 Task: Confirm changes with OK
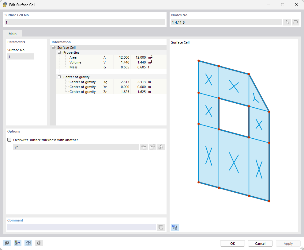pyautogui.click(x=232, y=243)
